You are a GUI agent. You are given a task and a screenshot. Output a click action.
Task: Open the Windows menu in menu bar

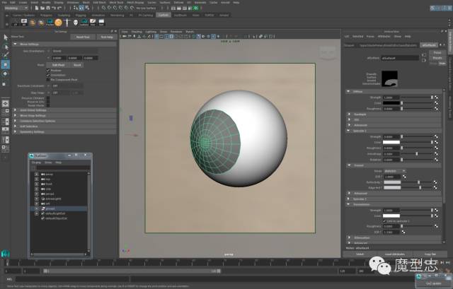tap(73, 2)
